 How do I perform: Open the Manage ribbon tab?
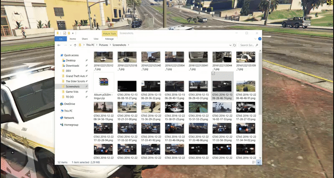pyautogui.click(x=109, y=39)
